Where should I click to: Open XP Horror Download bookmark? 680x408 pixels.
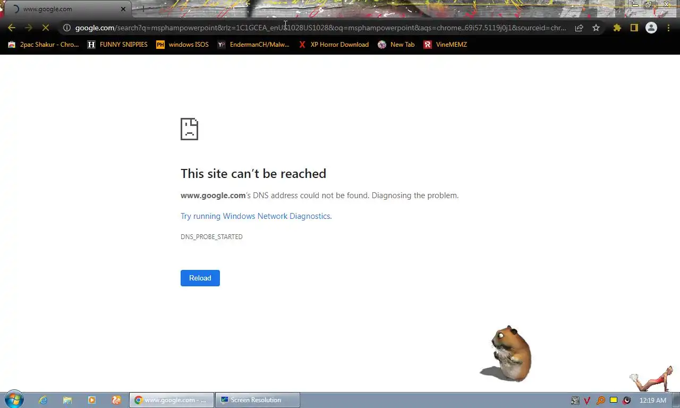pyautogui.click(x=334, y=45)
